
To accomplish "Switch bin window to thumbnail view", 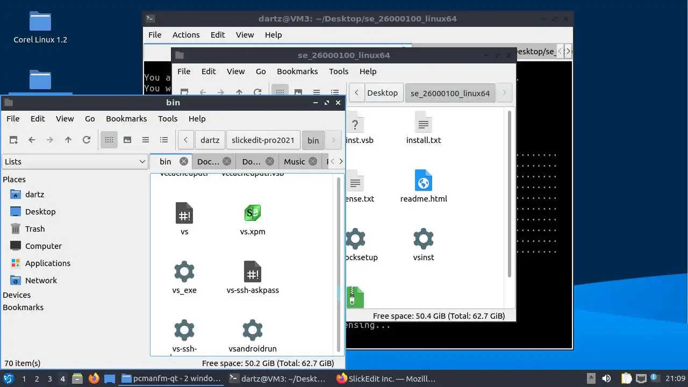I will point(127,140).
